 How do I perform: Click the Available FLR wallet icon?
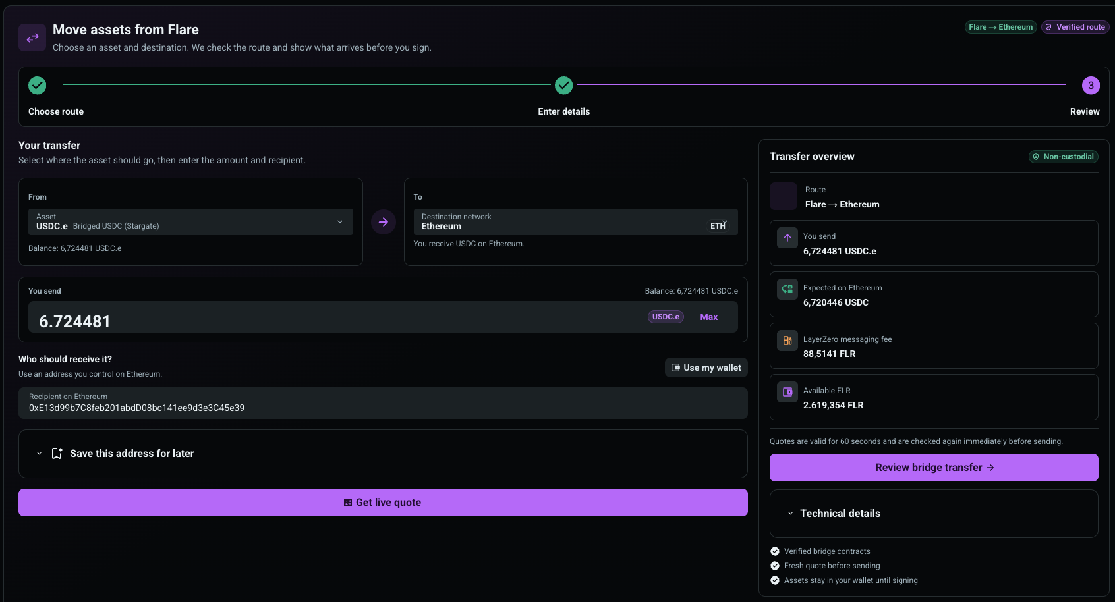click(787, 392)
